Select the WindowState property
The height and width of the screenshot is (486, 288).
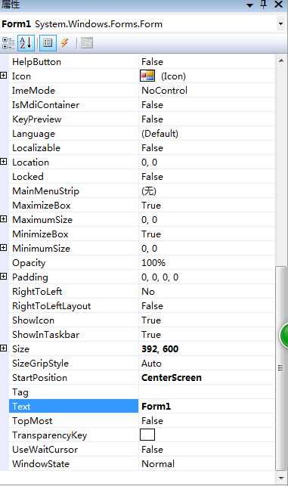[x=41, y=464]
